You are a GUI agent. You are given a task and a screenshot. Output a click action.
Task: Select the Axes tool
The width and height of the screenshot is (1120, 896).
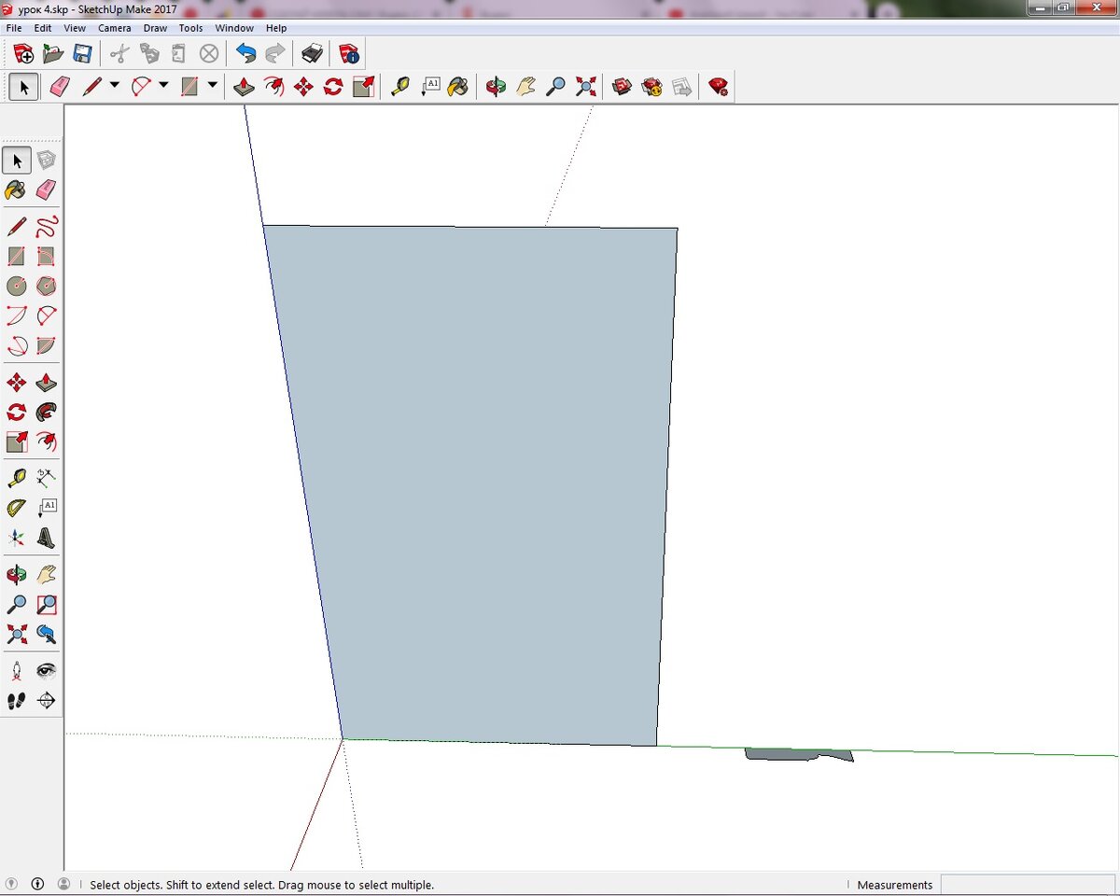tap(16, 539)
